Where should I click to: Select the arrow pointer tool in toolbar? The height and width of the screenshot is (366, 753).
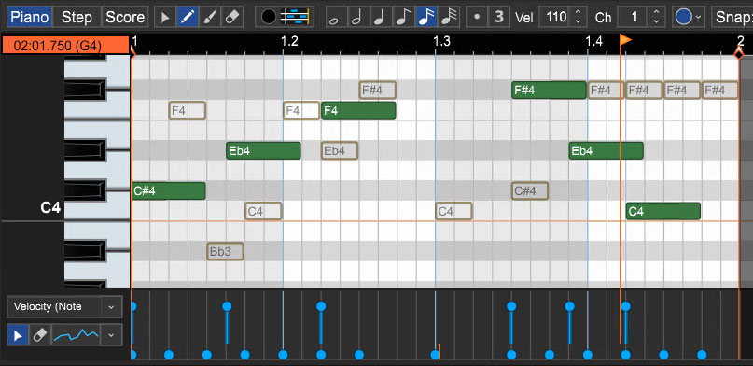pyautogui.click(x=165, y=18)
